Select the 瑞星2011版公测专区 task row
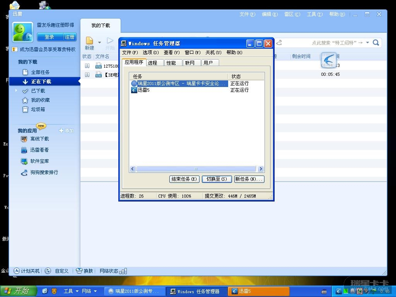The image size is (396, 297). tap(197, 84)
